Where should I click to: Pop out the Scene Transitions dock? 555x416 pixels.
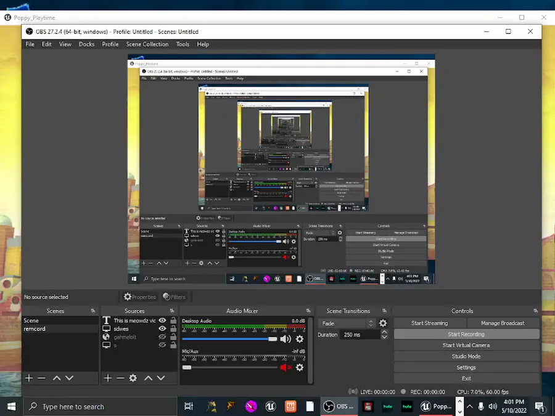(384, 311)
